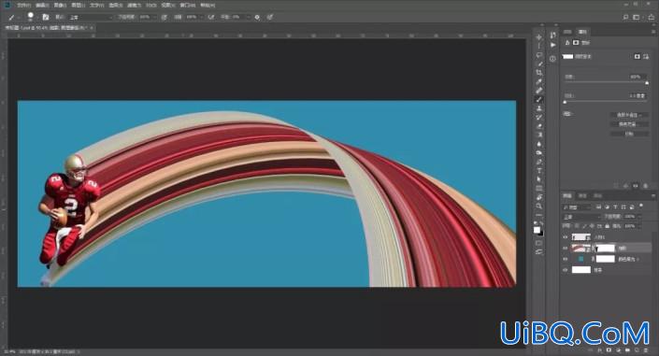659x356 pixels.
Task: Open smoothing value dropdown
Action: [249, 17]
